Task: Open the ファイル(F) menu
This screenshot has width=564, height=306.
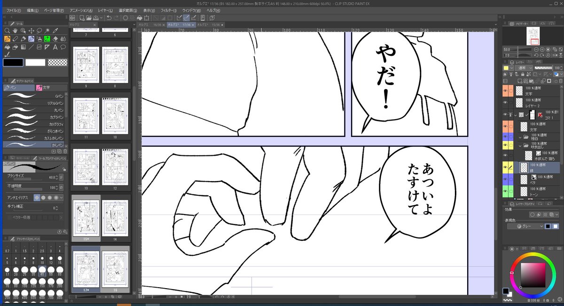Action: [x=14, y=10]
